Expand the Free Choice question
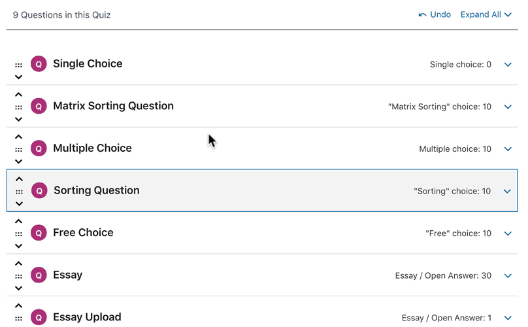Viewport: 528px width, 327px height. 508,233
